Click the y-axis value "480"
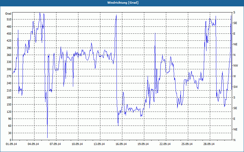The image size is (244, 152). tap(9, 27)
